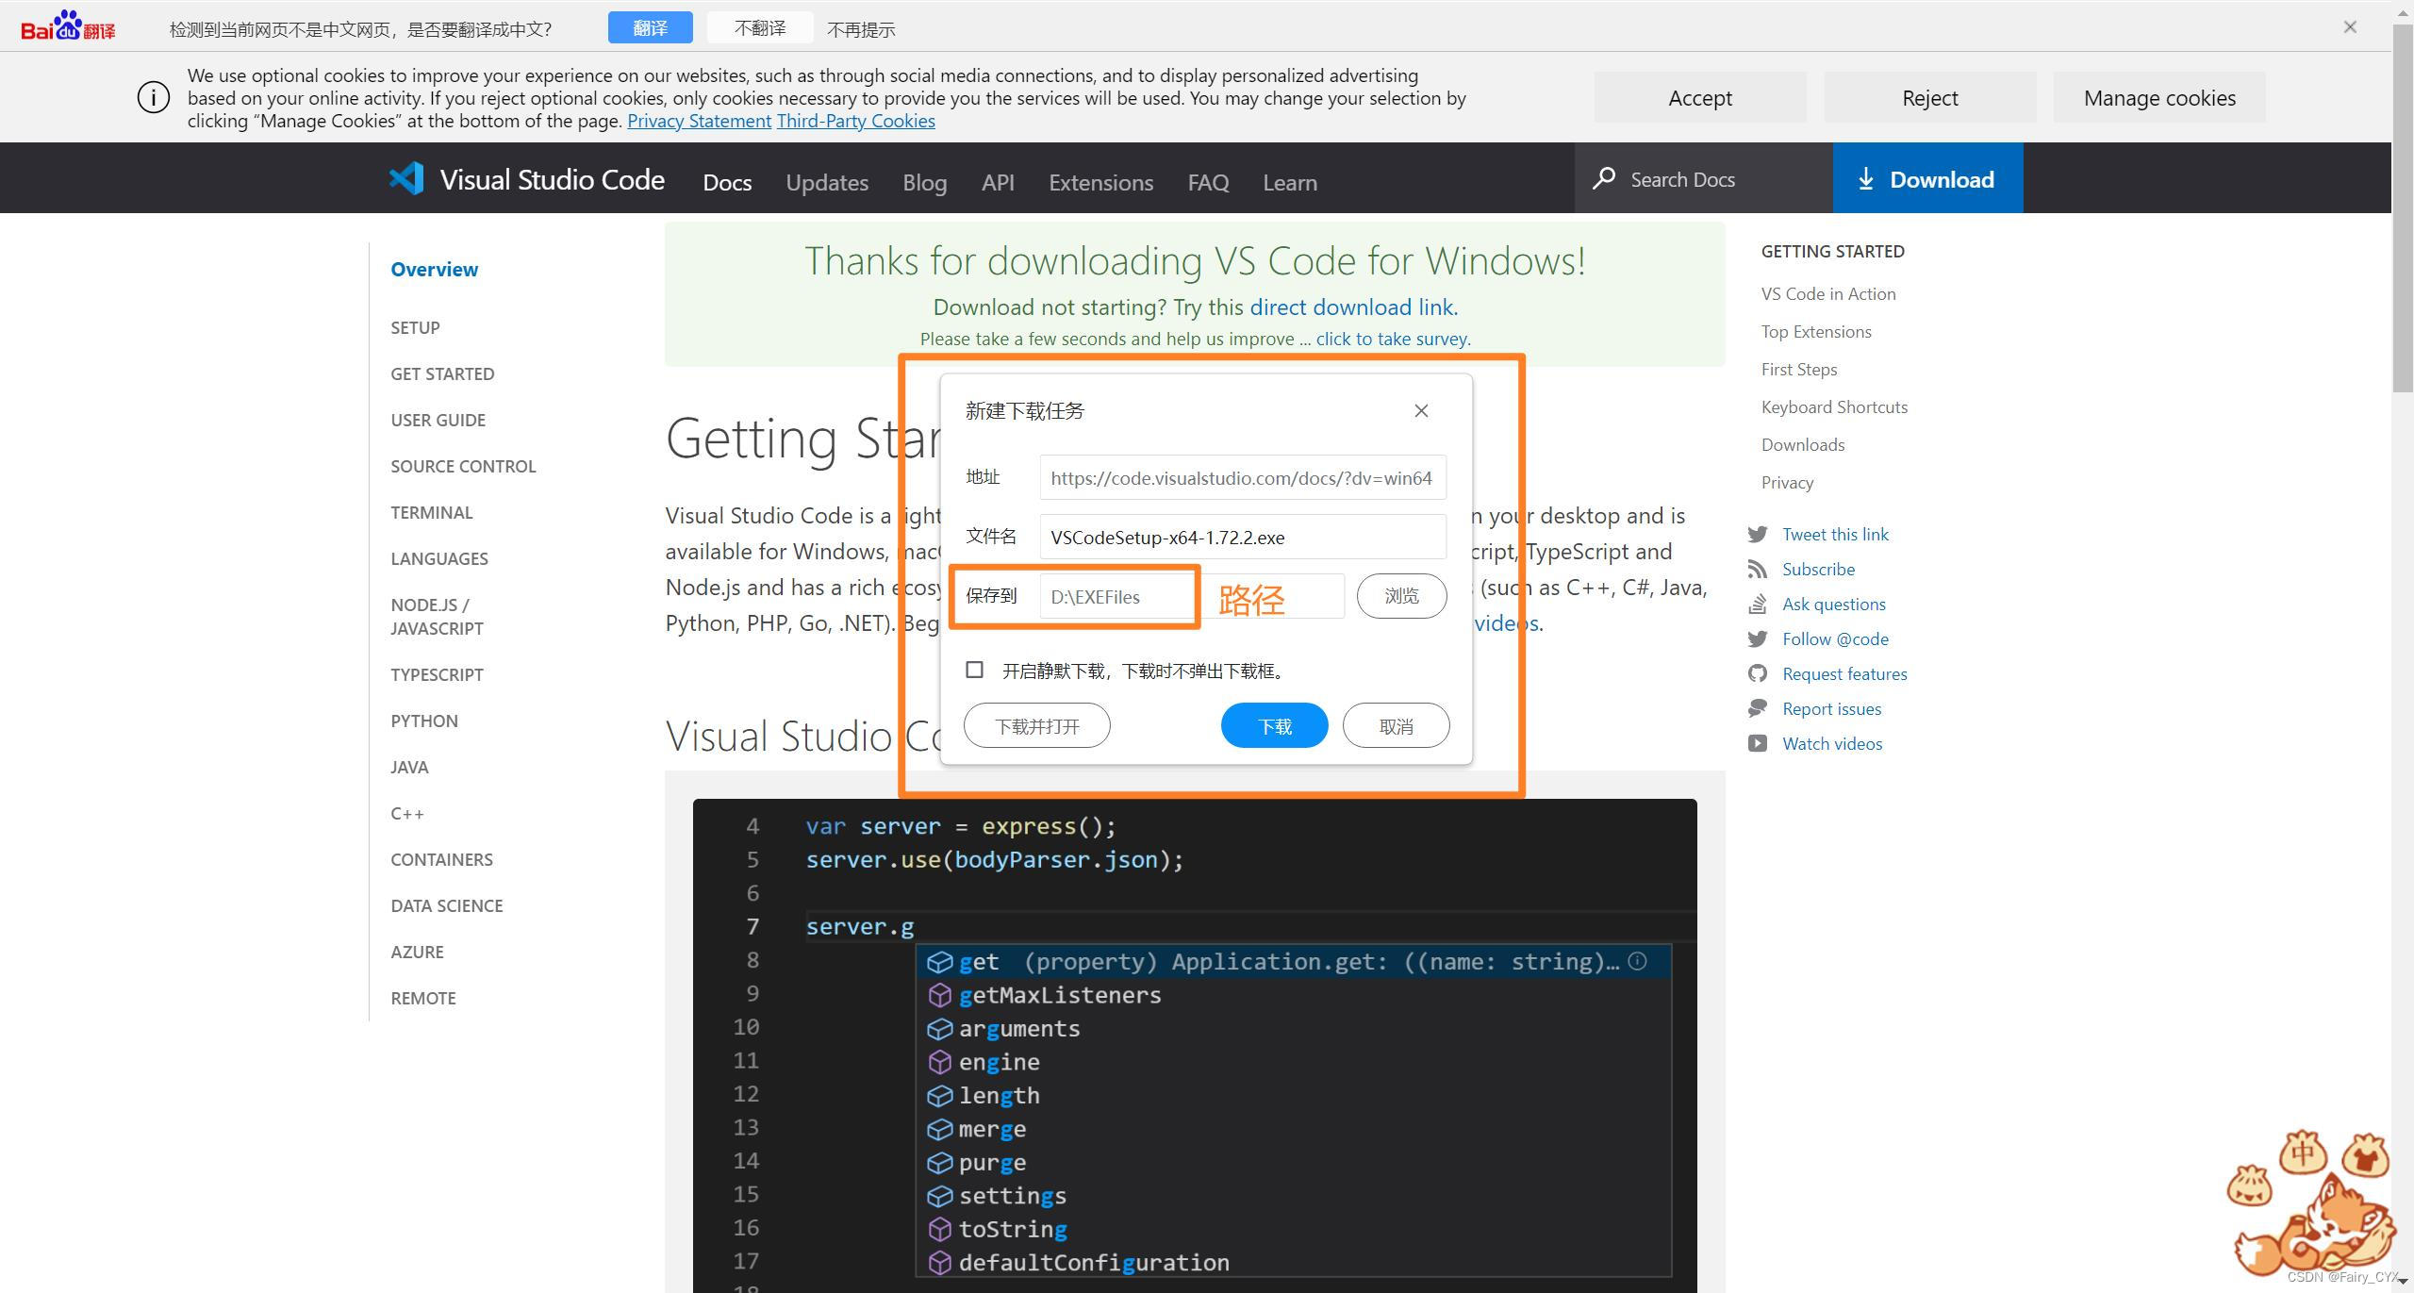Image resolution: width=2414 pixels, height=1293 pixels.
Task: Expand the LANGUAGES docs section
Action: coord(439,559)
